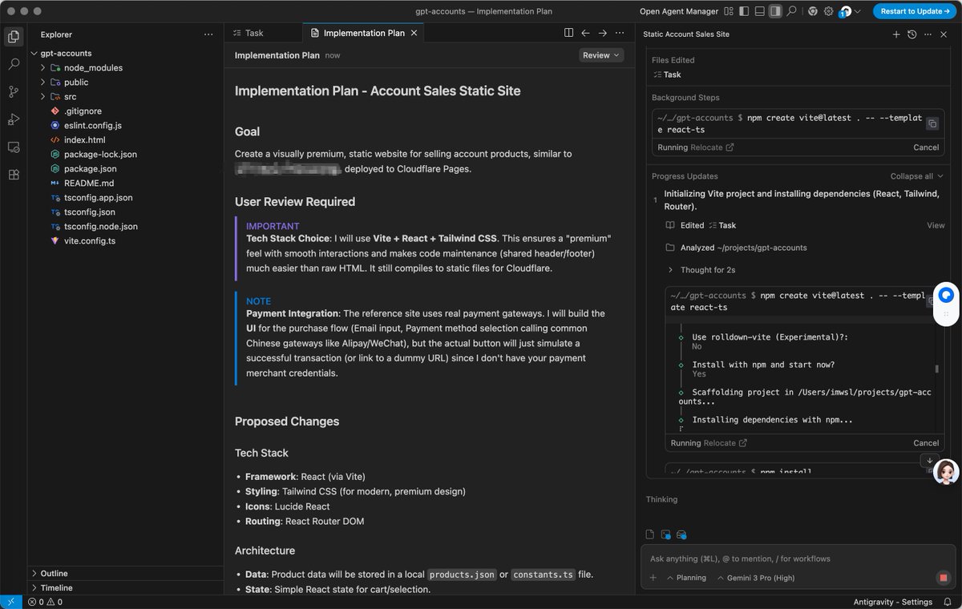
Task: Cancel the running command in Progress Updates
Action: click(926, 443)
